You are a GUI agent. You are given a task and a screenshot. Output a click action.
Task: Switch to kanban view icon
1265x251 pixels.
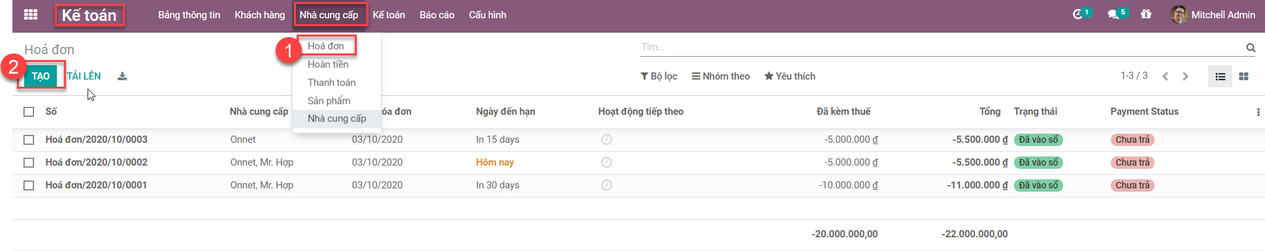point(1243,76)
